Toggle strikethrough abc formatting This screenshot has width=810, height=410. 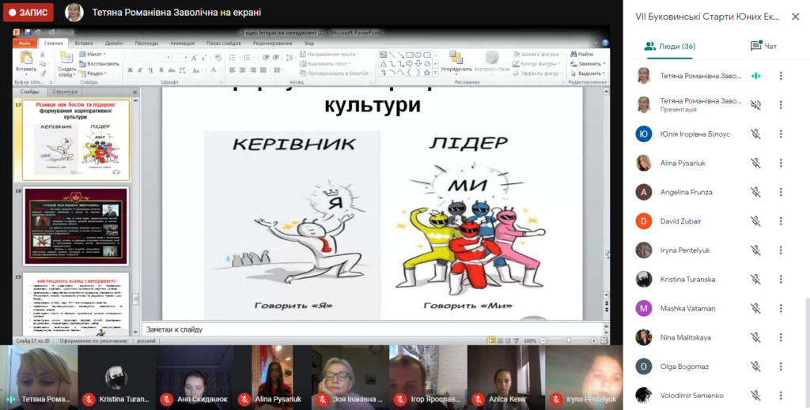click(171, 70)
